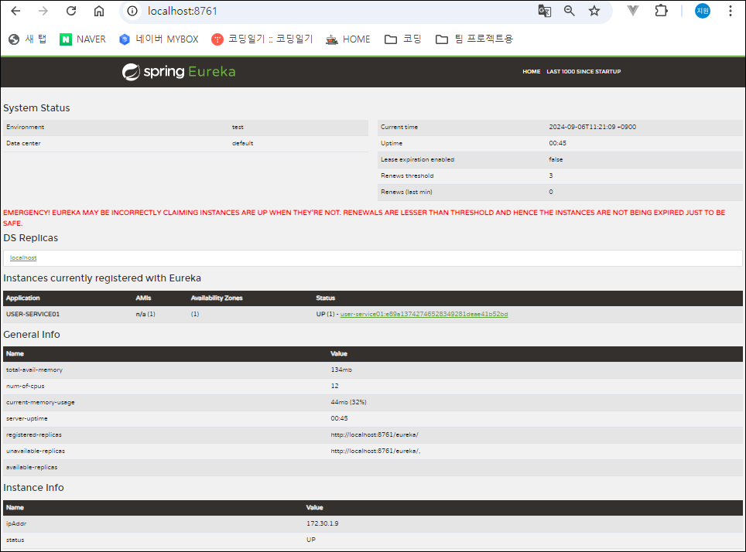Open LAST 1000 SINCE STARTUP page
The image size is (746, 552).
583,71
